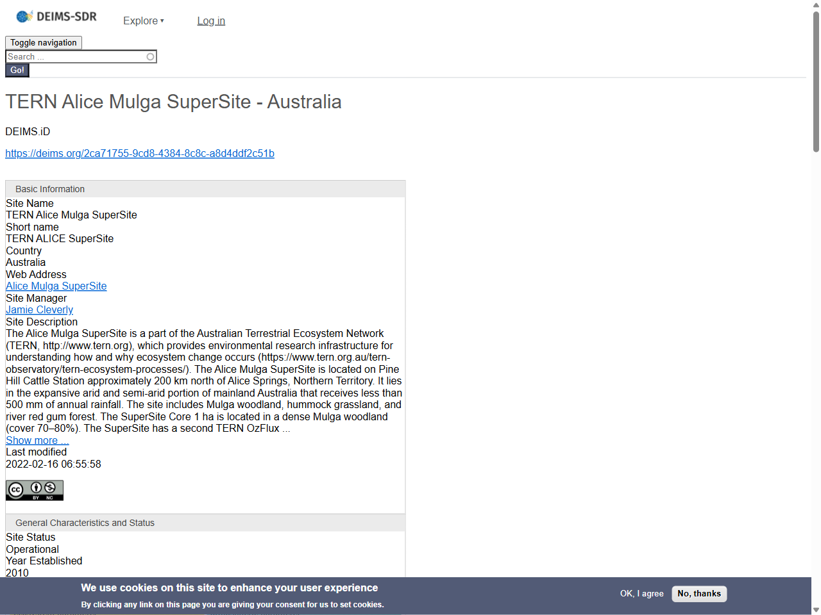Click the Site Status value Operational
Image resolution: width=821 pixels, height=615 pixels.
click(x=32, y=550)
